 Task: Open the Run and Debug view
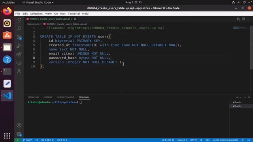(x=19, y=46)
